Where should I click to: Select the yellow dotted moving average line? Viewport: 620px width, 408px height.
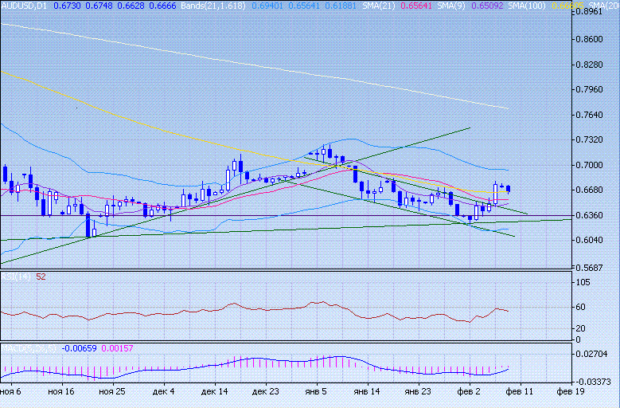coord(159,128)
